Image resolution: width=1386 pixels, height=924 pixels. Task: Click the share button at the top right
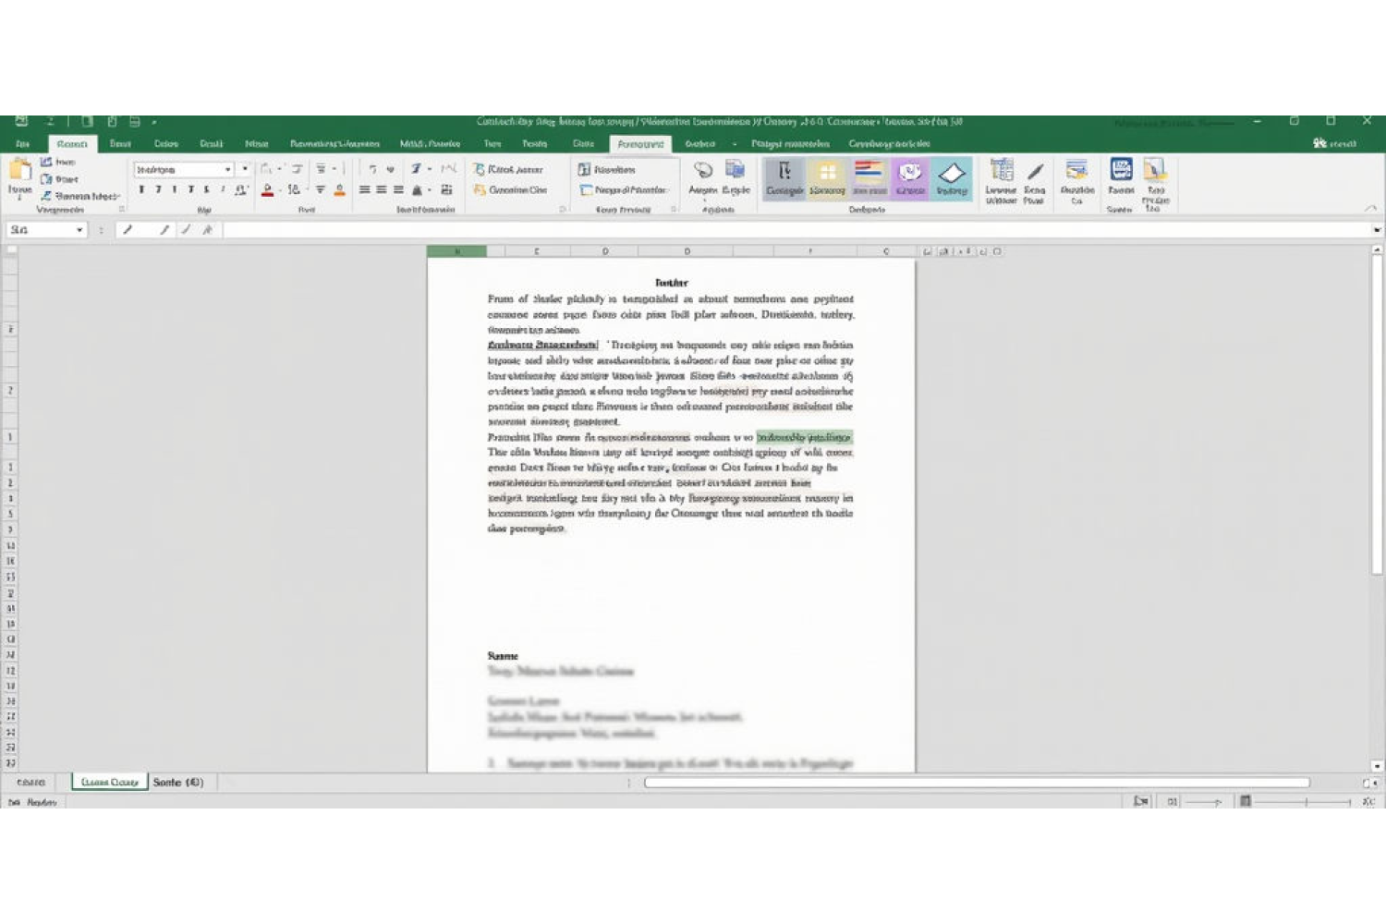pos(1334,143)
